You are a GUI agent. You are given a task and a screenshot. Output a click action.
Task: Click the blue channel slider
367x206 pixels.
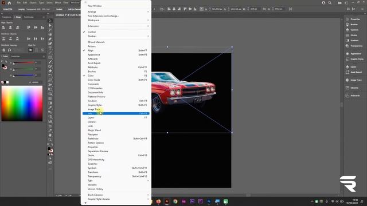(24, 75)
